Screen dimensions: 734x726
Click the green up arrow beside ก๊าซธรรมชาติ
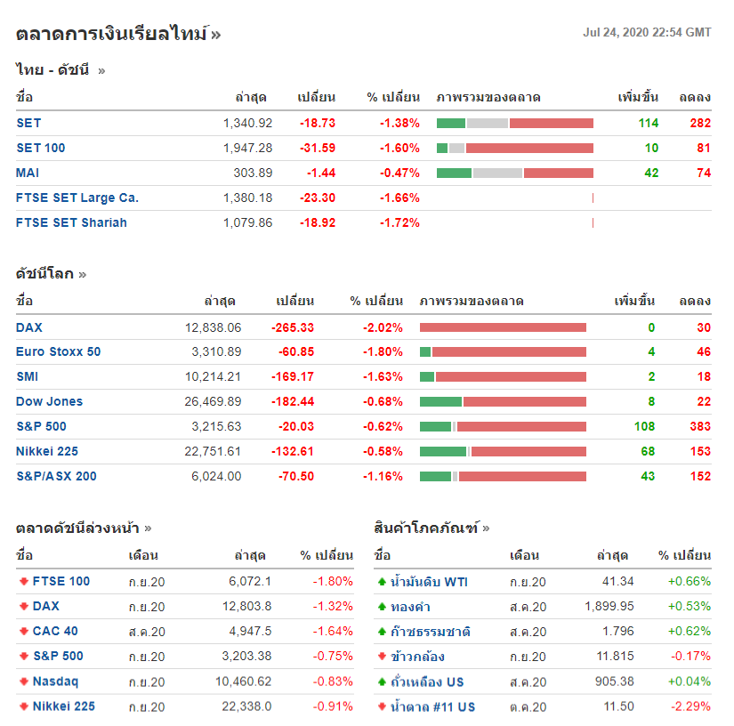coord(382,632)
